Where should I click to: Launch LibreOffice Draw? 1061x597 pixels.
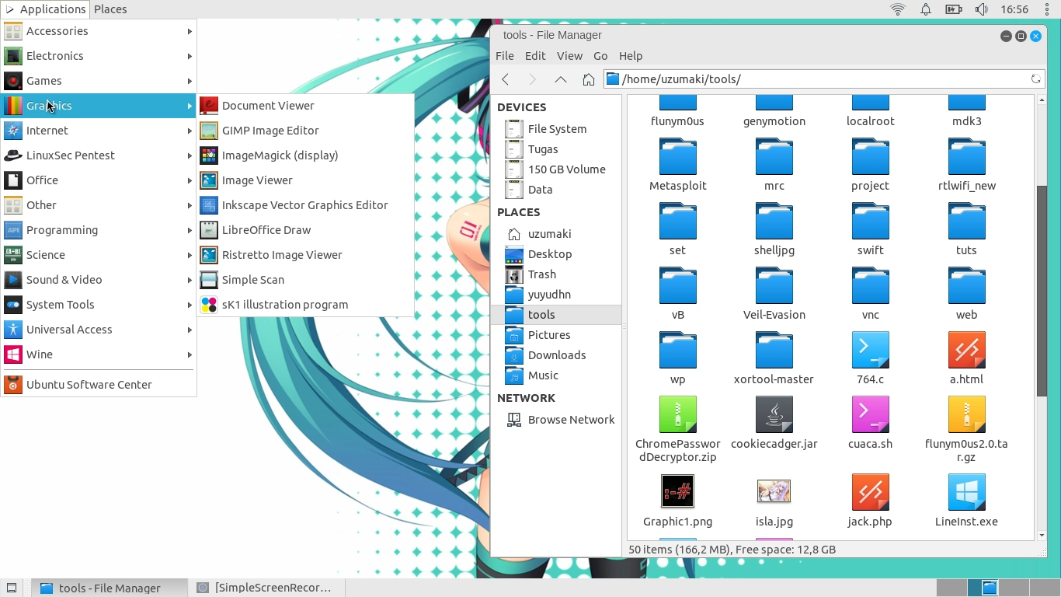click(x=305, y=230)
